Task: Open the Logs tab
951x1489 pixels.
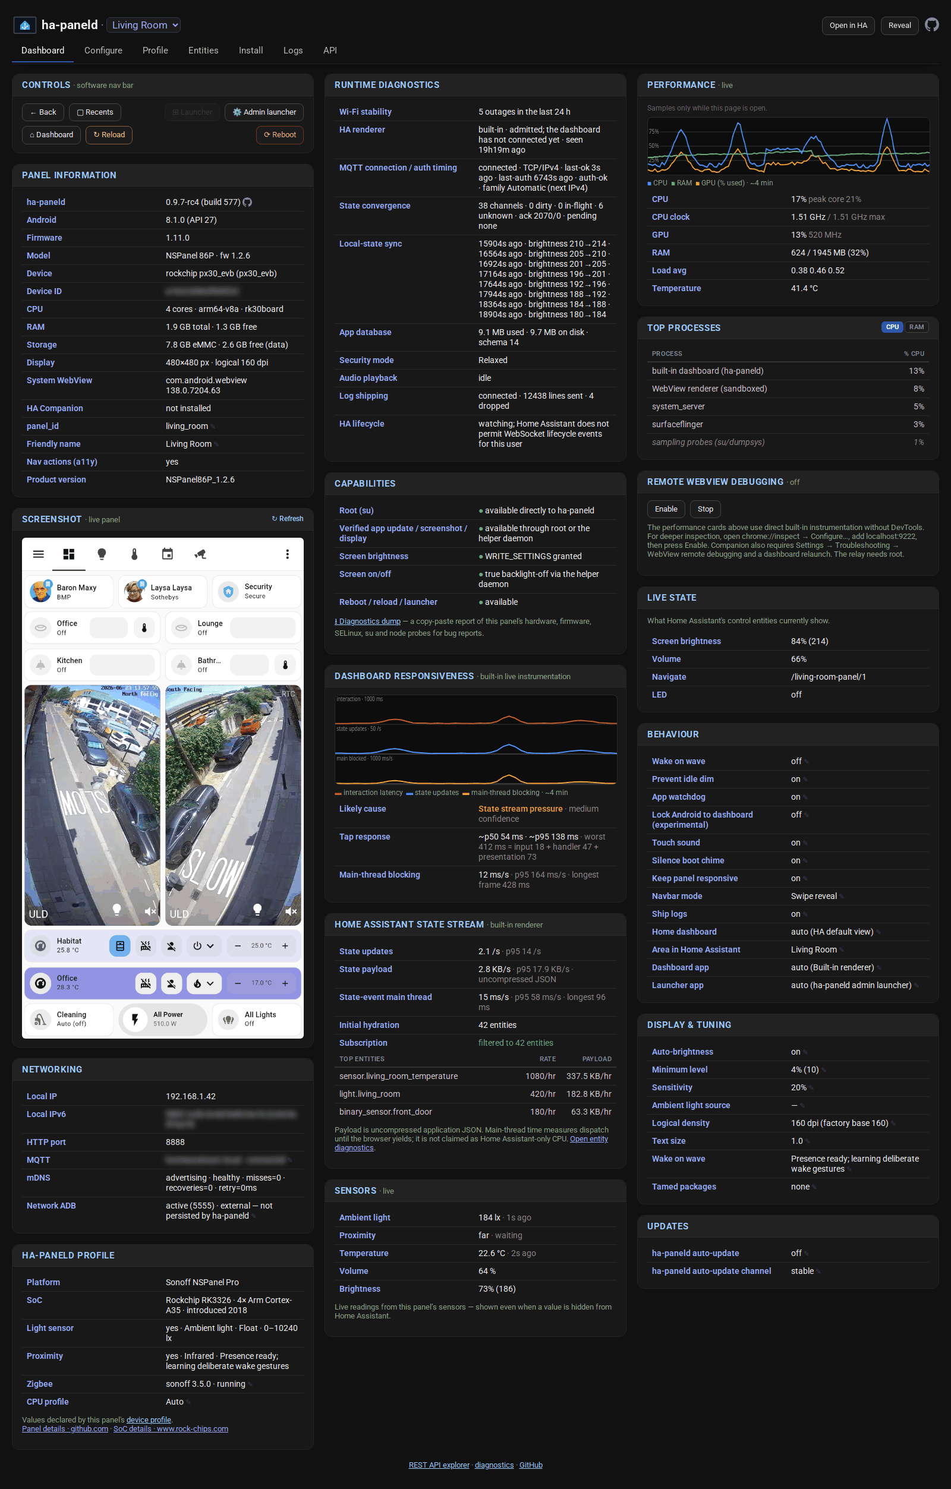Action: pyautogui.click(x=292, y=51)
